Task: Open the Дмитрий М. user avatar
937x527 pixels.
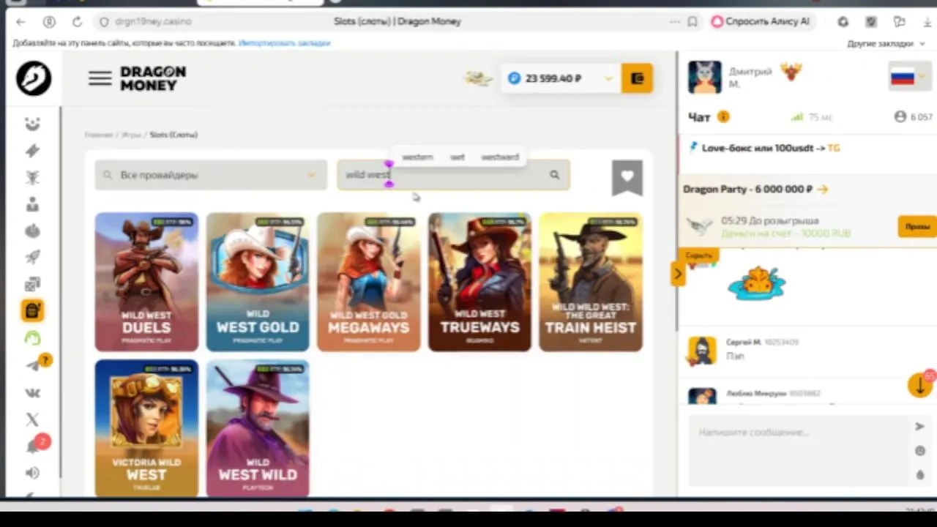Action: coord(704,78)
